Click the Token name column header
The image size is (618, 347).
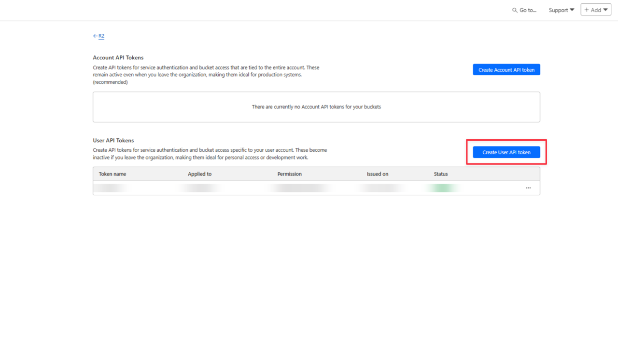click(x=112, y=174)
